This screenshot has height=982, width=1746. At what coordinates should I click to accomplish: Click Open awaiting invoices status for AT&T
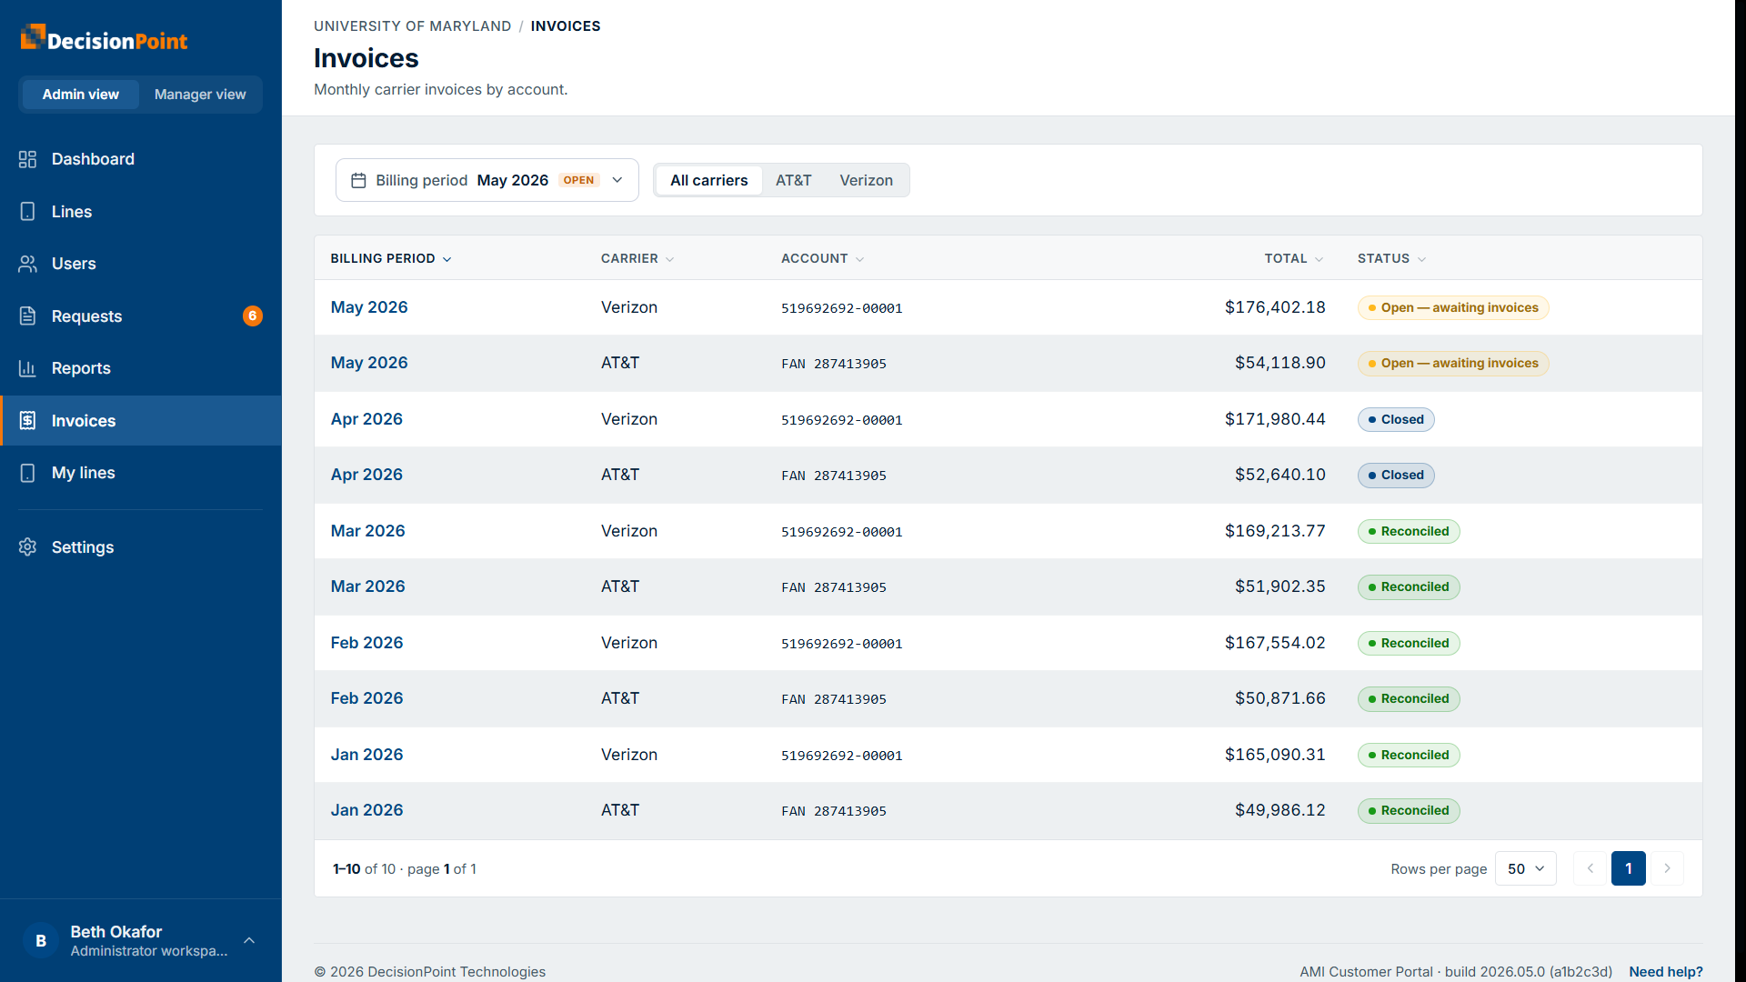pos(1452,363)
